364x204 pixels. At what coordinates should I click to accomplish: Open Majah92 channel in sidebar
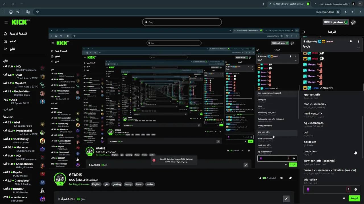click(x=24, y=85)
